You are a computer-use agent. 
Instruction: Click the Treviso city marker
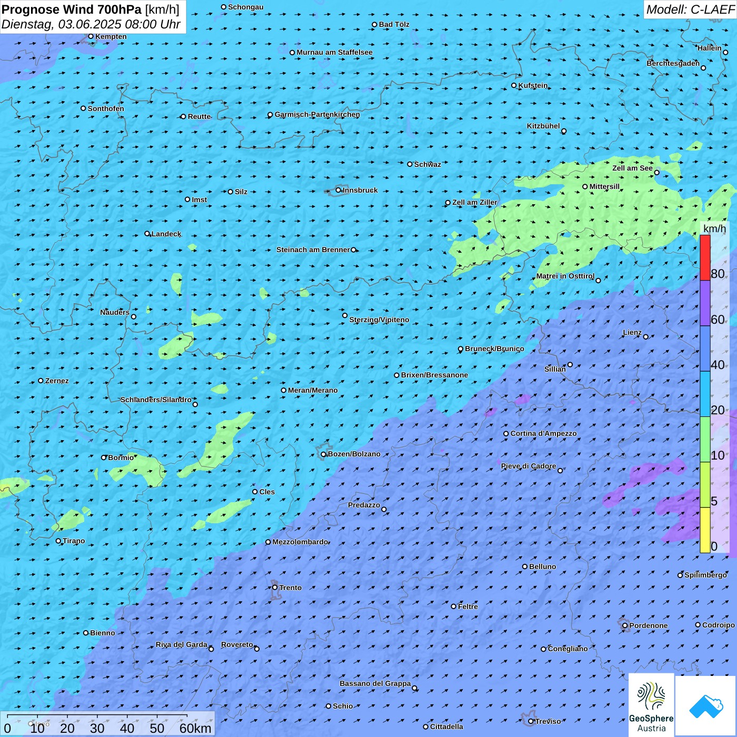pos(531,721)
